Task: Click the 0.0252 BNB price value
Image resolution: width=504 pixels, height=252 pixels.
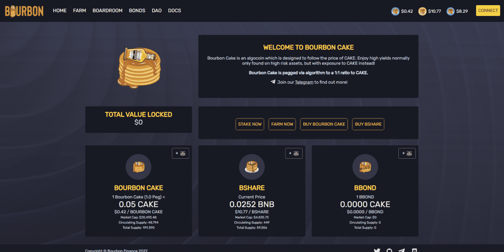Action: (252, 204)
